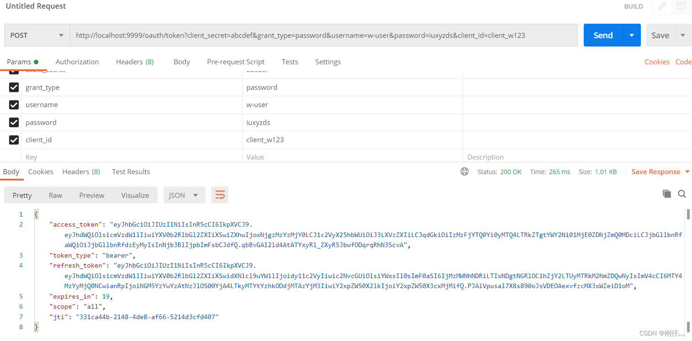Select the response Body tab
This screenshot has width=692, height=341.
coord(11,171)
